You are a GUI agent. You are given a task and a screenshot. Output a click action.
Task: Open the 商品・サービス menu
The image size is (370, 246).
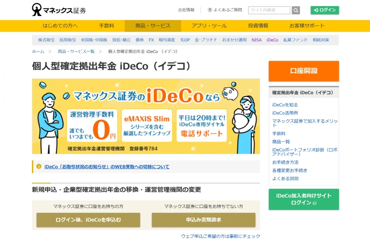[152, 26]
